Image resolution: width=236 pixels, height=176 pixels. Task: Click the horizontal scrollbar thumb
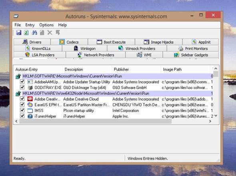click(x=95, y=121)
